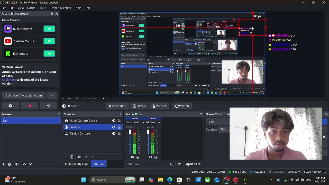Open Aitum settings gear button
Viewport: 329px width, 185px height.
tap(10, 106)
